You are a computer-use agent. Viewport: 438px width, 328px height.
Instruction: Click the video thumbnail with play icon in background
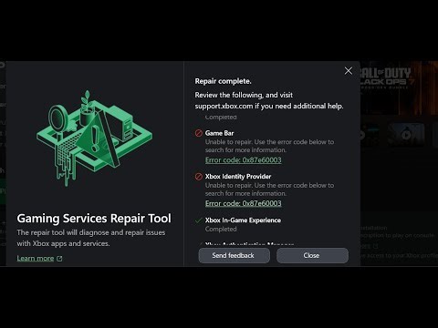(406, 135)
